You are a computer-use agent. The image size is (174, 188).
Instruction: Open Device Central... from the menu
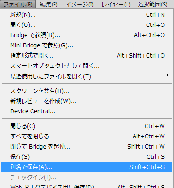click(87, 111)
